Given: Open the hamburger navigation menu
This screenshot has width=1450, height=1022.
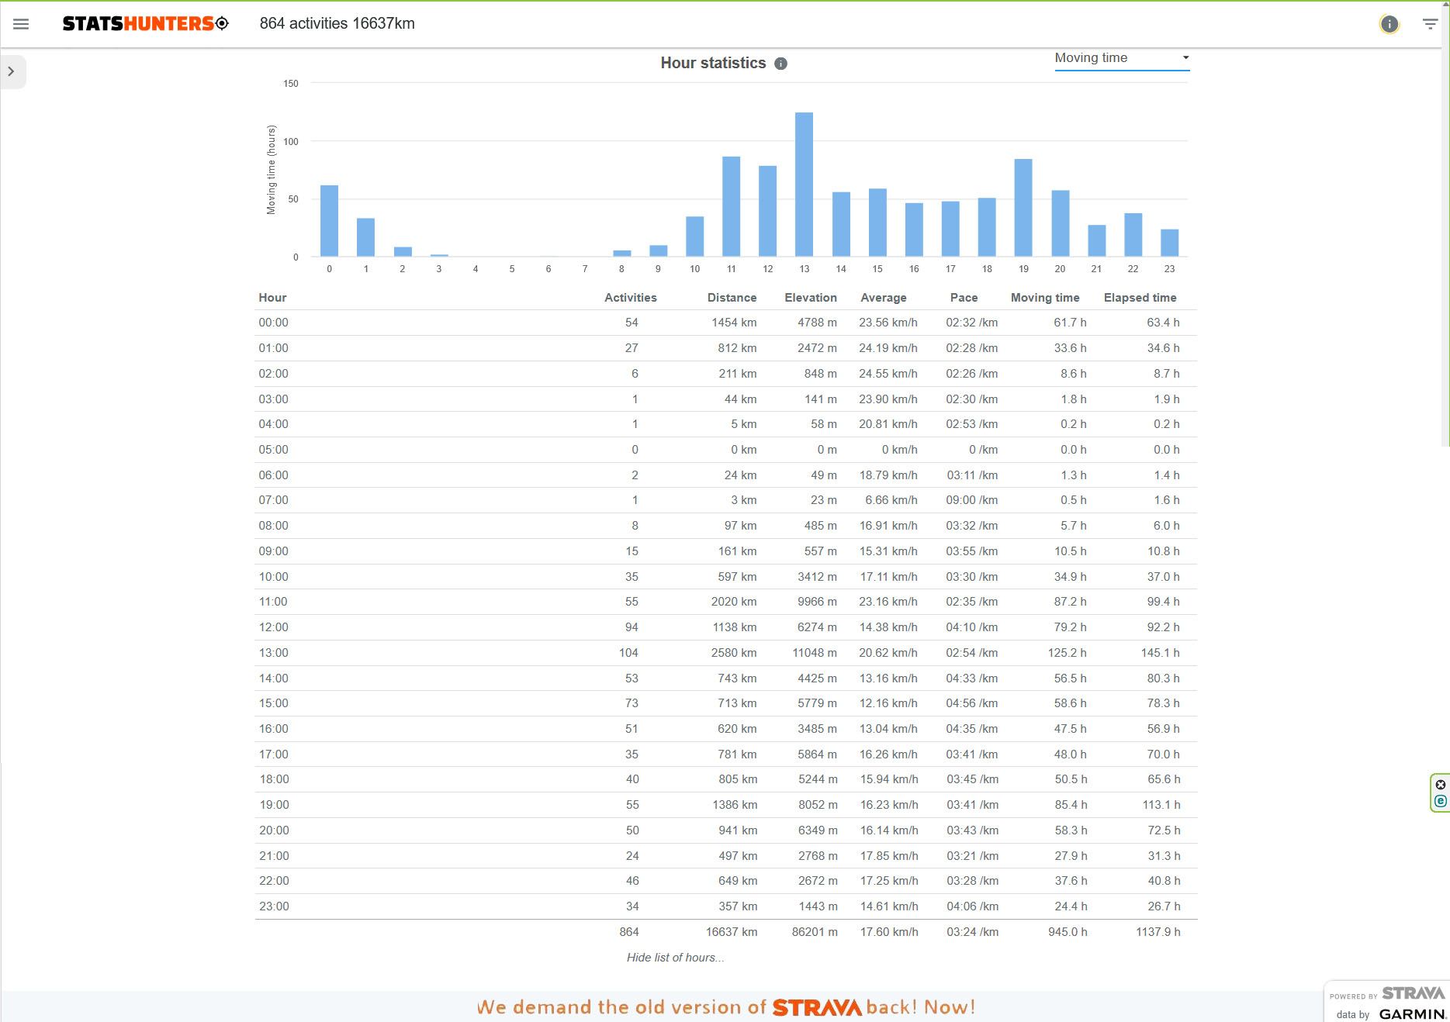Looking at the screenshot, I should pyautogui.click(x=21, y=24).
